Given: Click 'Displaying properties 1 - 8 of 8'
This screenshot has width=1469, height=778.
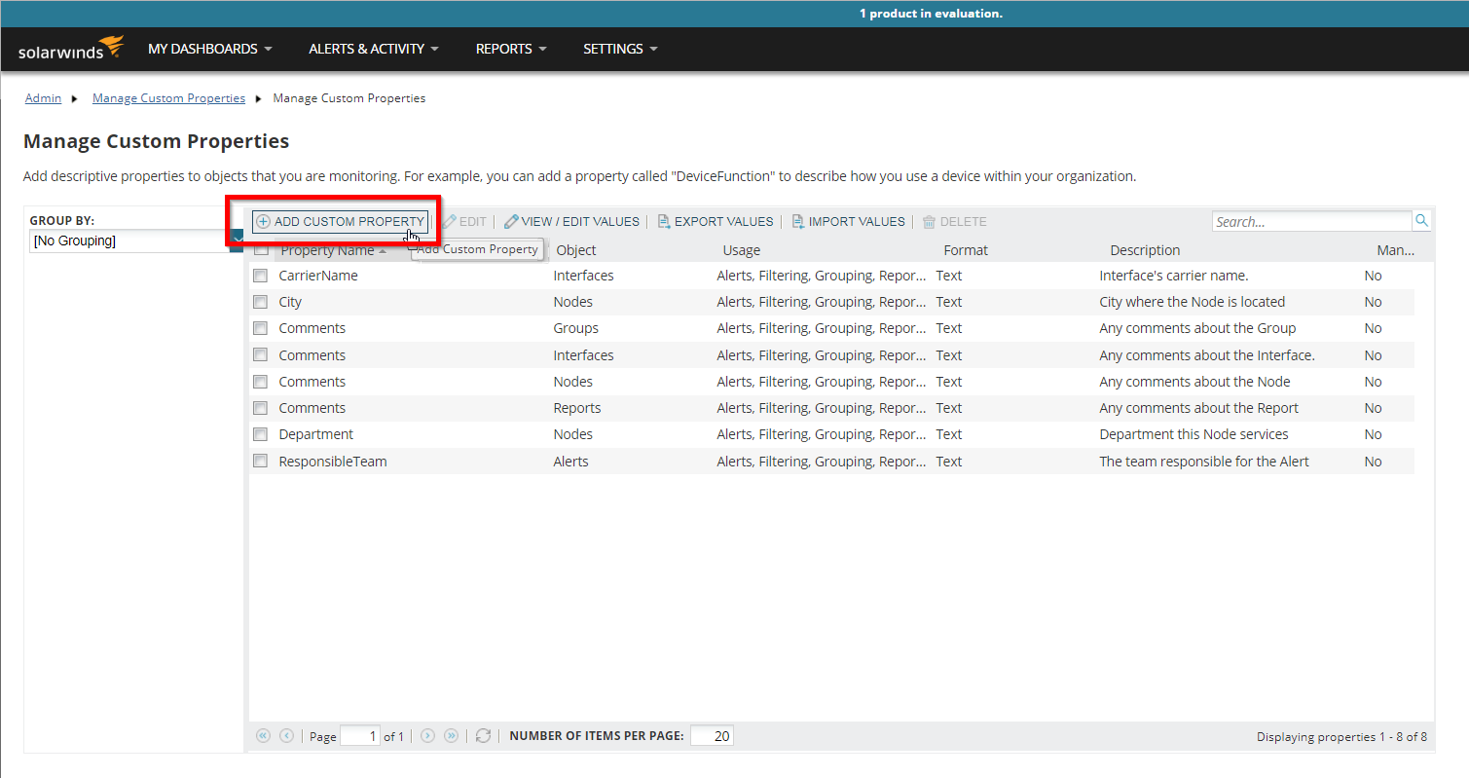Looking at the screenshot, I should pos(1341,737).
